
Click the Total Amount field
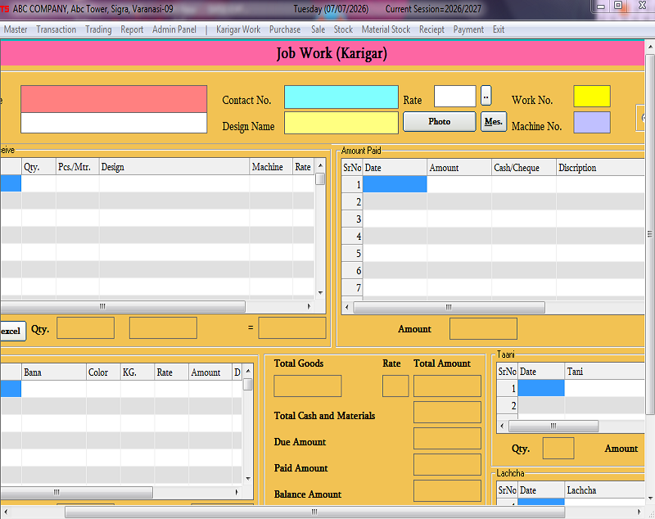click(x=447, y=386)
